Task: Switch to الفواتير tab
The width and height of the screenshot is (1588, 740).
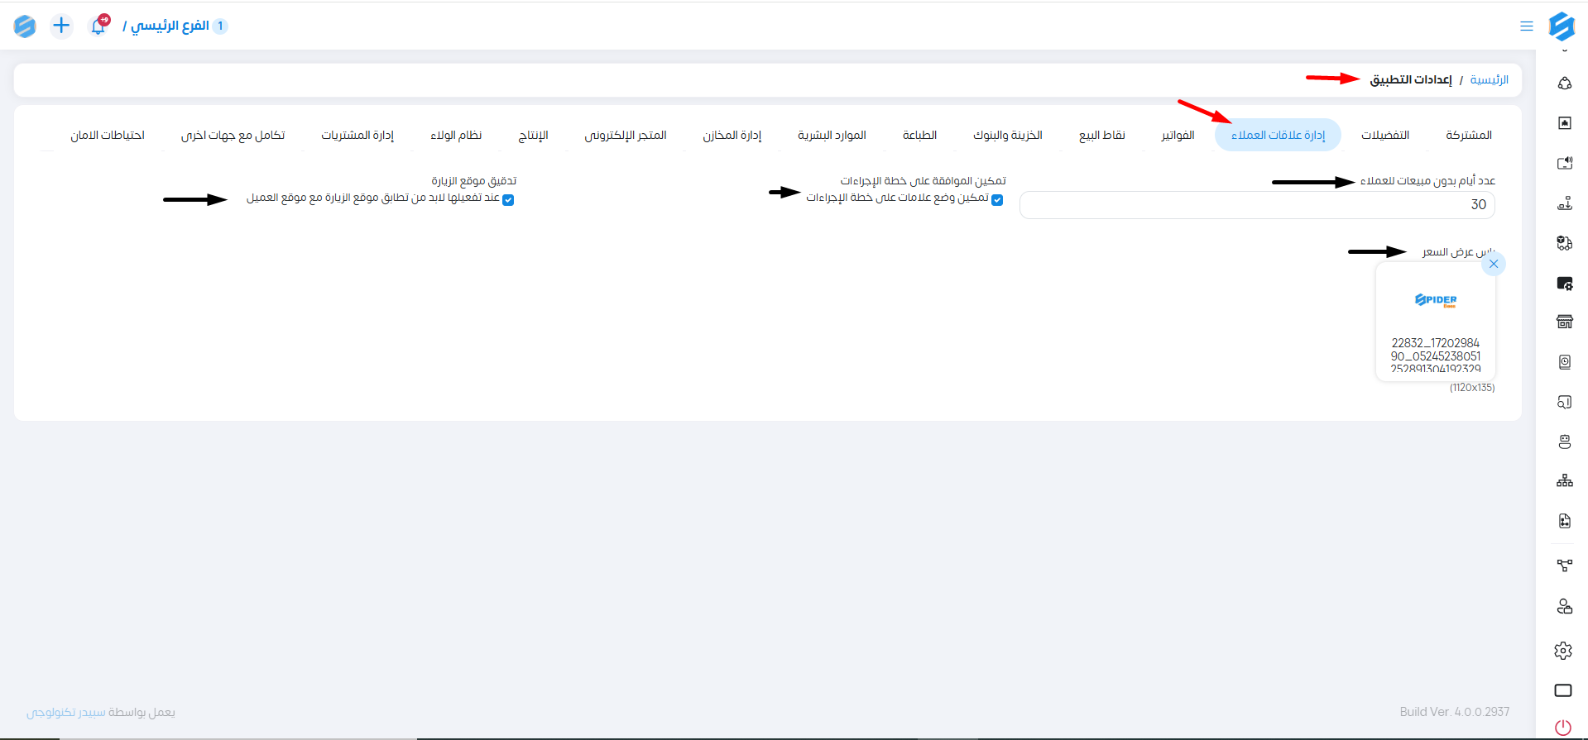Action: [1177, 135]
